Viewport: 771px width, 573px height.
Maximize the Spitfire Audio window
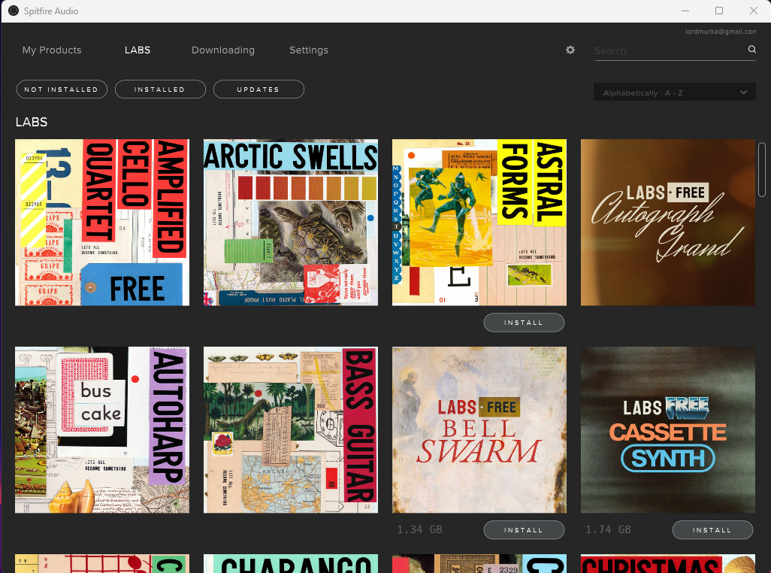719,11
